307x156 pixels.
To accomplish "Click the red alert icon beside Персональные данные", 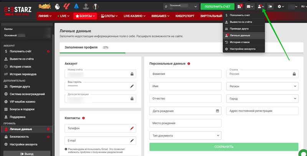I will [189, 64].
